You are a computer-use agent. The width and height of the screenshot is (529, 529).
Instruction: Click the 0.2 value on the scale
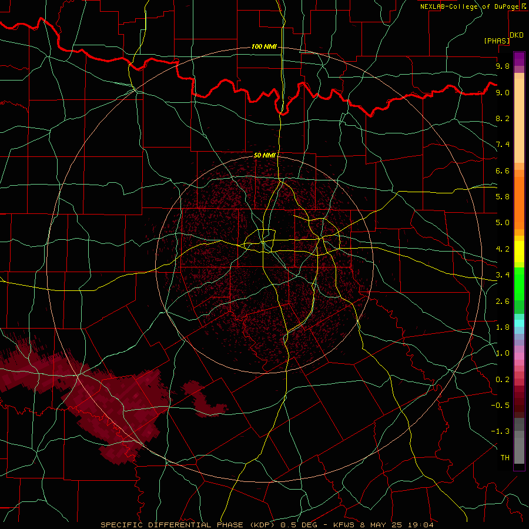[503, 380]
